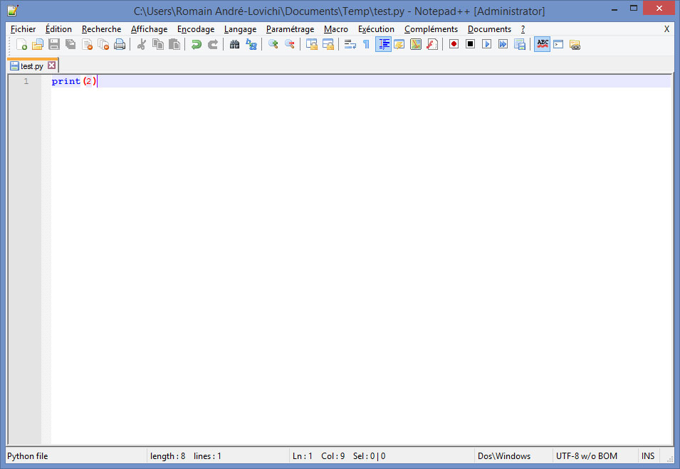Toggle synchronized vertical scrolling
This screenshot has height=469, width=680.
[x=311, y=44]
